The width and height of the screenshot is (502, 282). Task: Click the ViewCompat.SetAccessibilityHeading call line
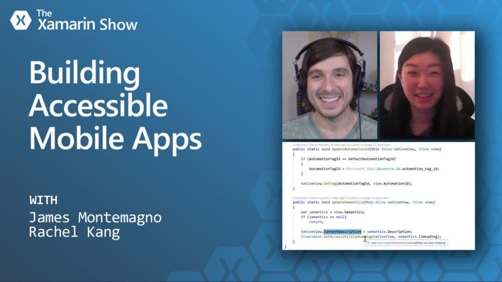coord(371,237)
